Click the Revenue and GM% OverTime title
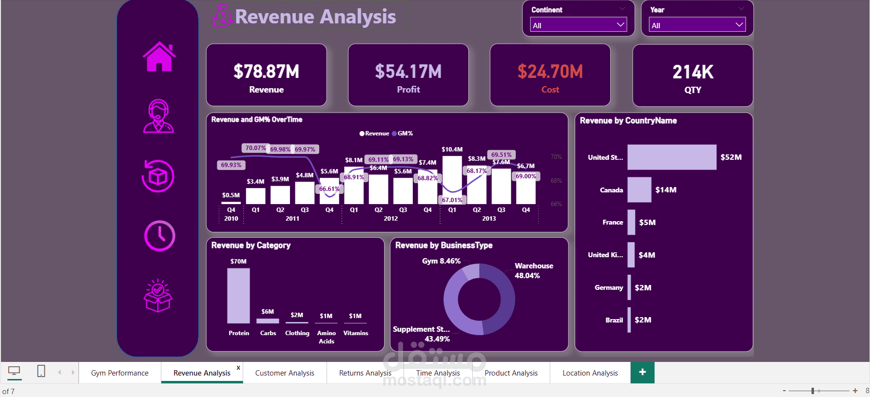 point(257,119)
